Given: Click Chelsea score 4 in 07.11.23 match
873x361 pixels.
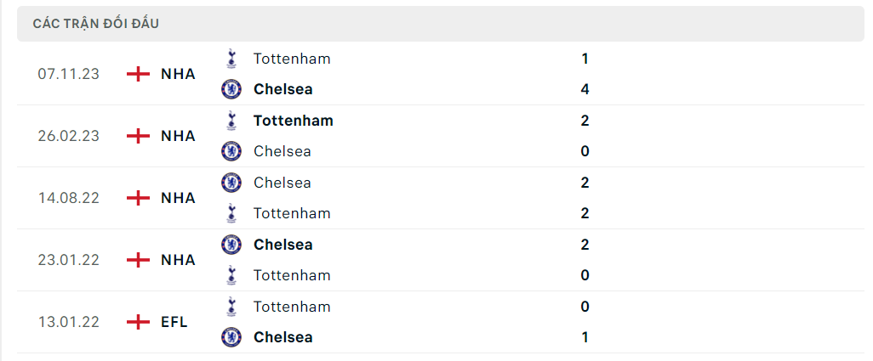Looking at the screenshot, I should (x=585, y=89).
